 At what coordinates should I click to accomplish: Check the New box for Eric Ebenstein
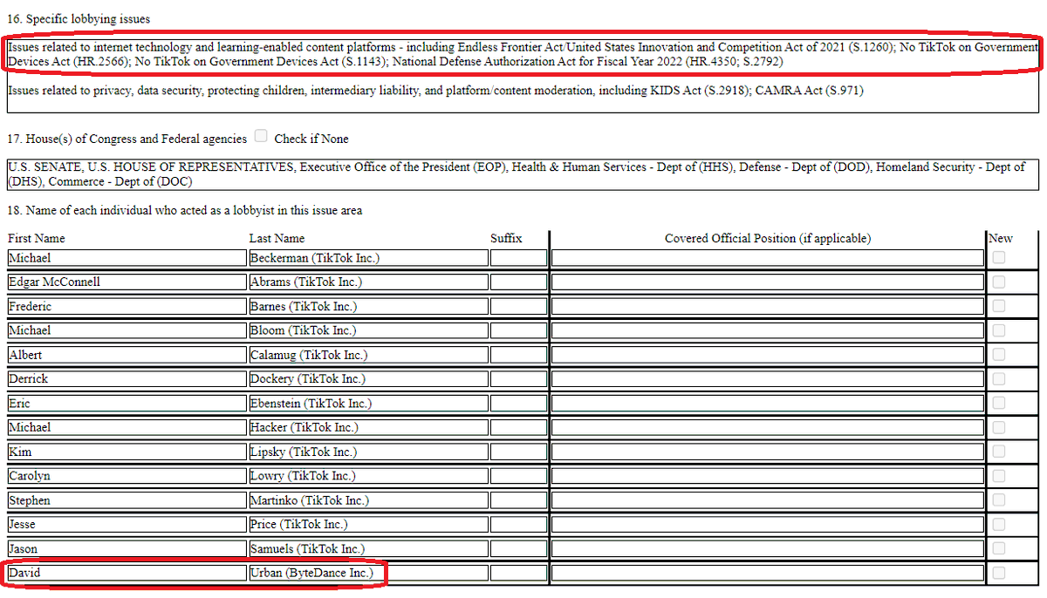[998, 403]
